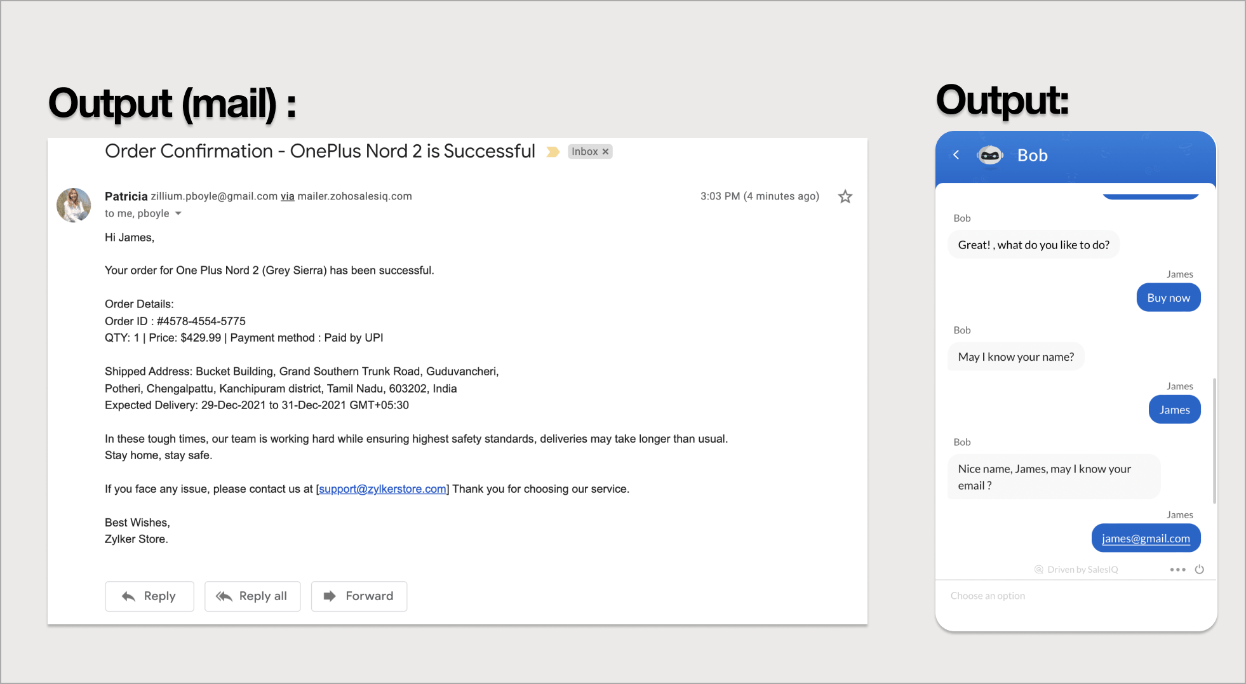
Task: Go back using chat header arrow
Action: tap(956, 155)
